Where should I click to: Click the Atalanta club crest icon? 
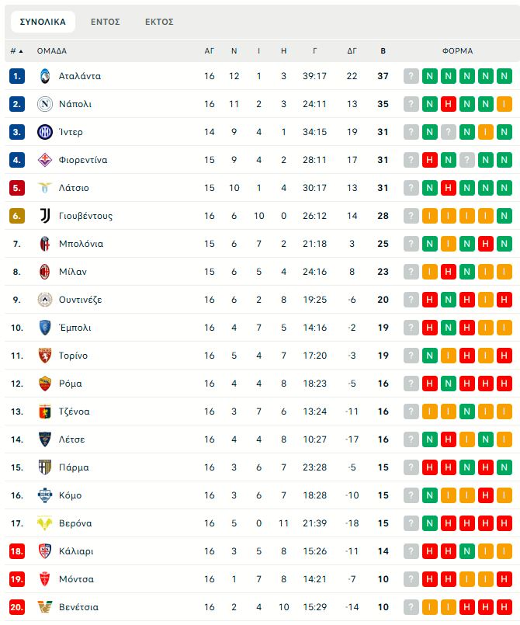44,76
